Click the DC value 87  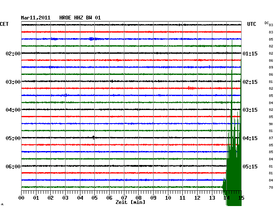tap(271, 138)
